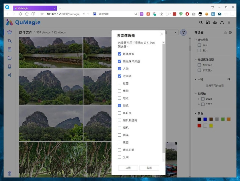Open the Trash in the sidebar

9,173
